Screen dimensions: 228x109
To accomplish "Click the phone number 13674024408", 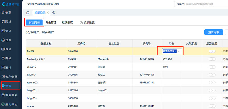I will (147, 75).
